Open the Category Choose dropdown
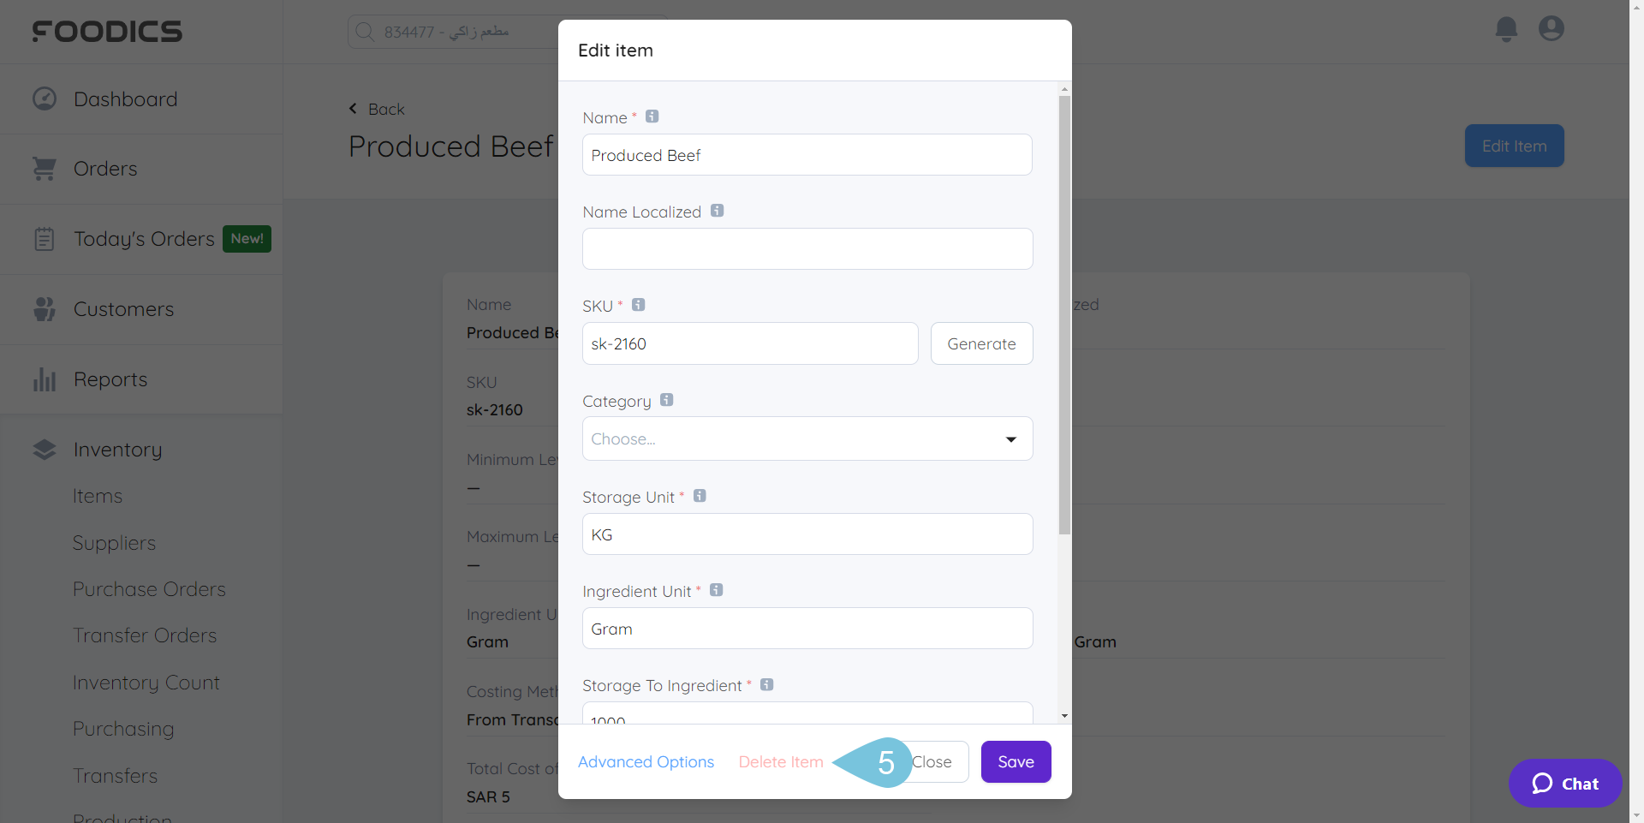This screenshot has height=823, width=1644. tap(807, 438)
